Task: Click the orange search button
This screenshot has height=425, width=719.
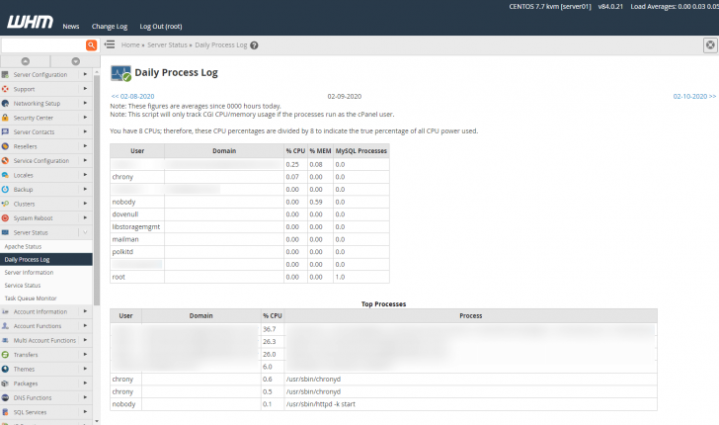Action: [91, 45]
